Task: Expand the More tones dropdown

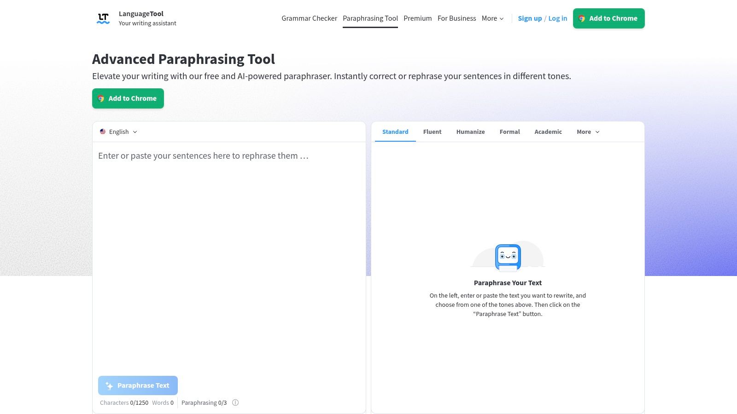Action: click(x=588, y=132)
